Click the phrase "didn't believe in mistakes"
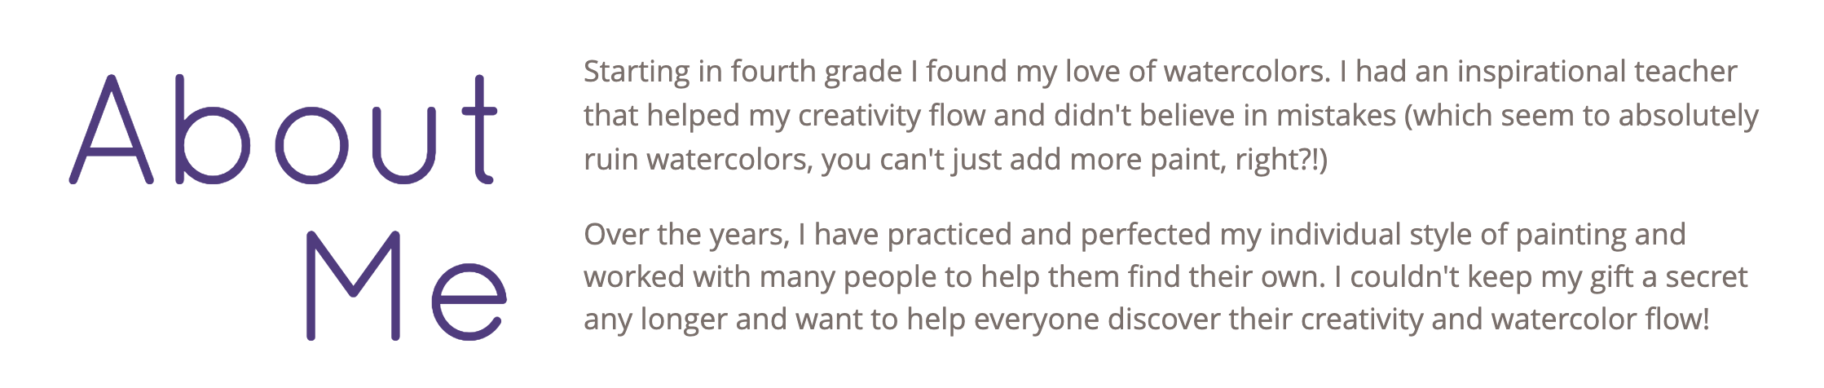The image size is (1824, 388). tap(1225, 116)
